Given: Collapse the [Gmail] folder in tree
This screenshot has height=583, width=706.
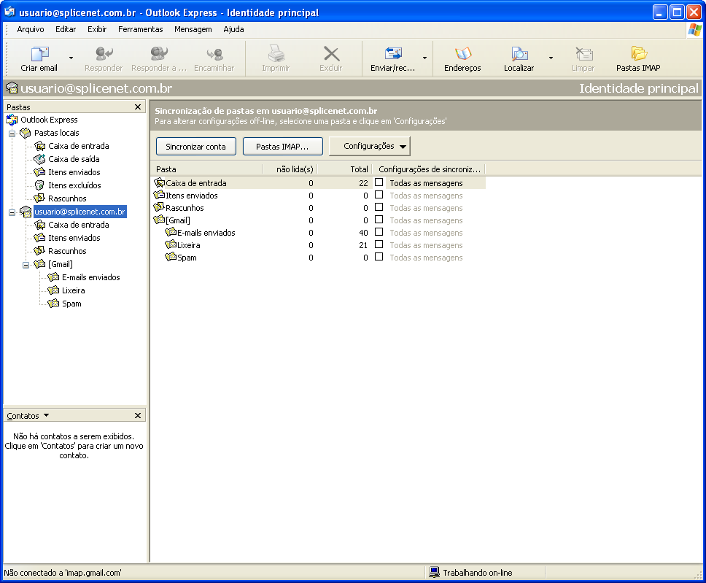Looking at the screenshot, I should pos(26,264).
